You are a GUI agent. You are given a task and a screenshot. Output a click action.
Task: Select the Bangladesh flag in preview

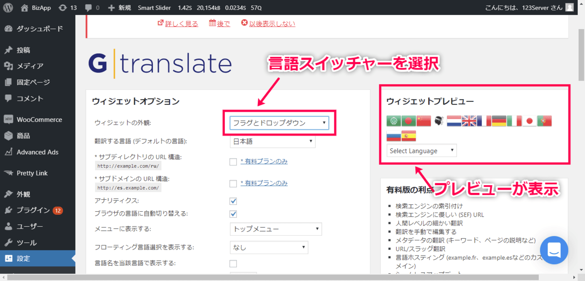[x=409, y=121]
